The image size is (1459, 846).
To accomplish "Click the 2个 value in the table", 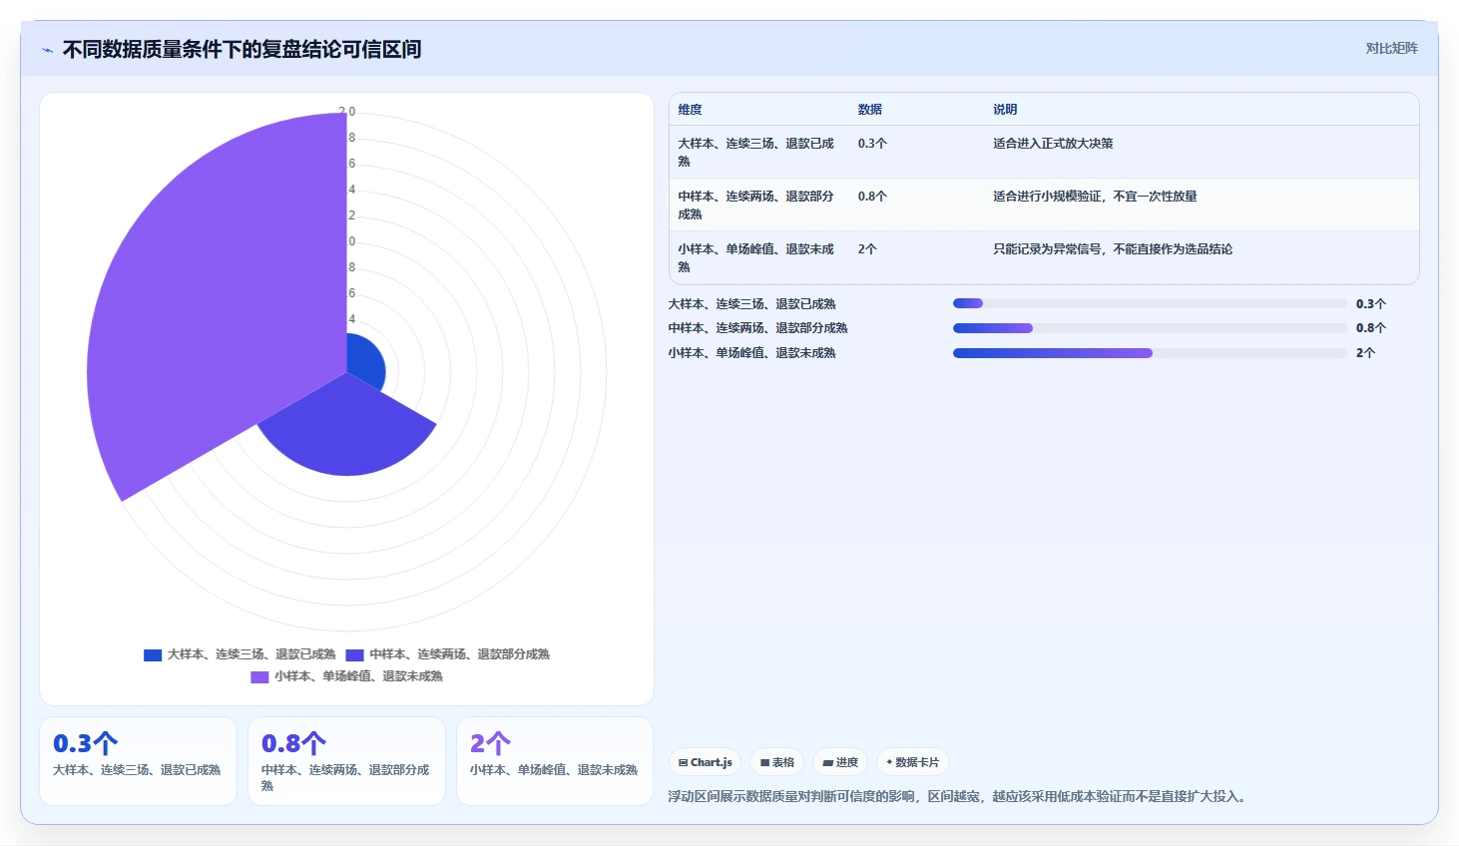I will pyautogui.click(x=867, y=249).
